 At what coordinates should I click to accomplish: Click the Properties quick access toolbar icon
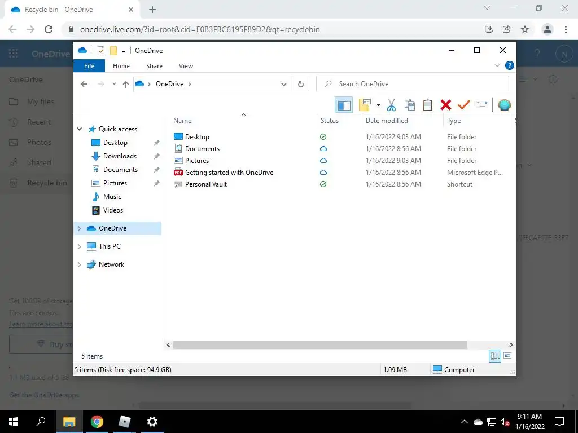point(100,51)
